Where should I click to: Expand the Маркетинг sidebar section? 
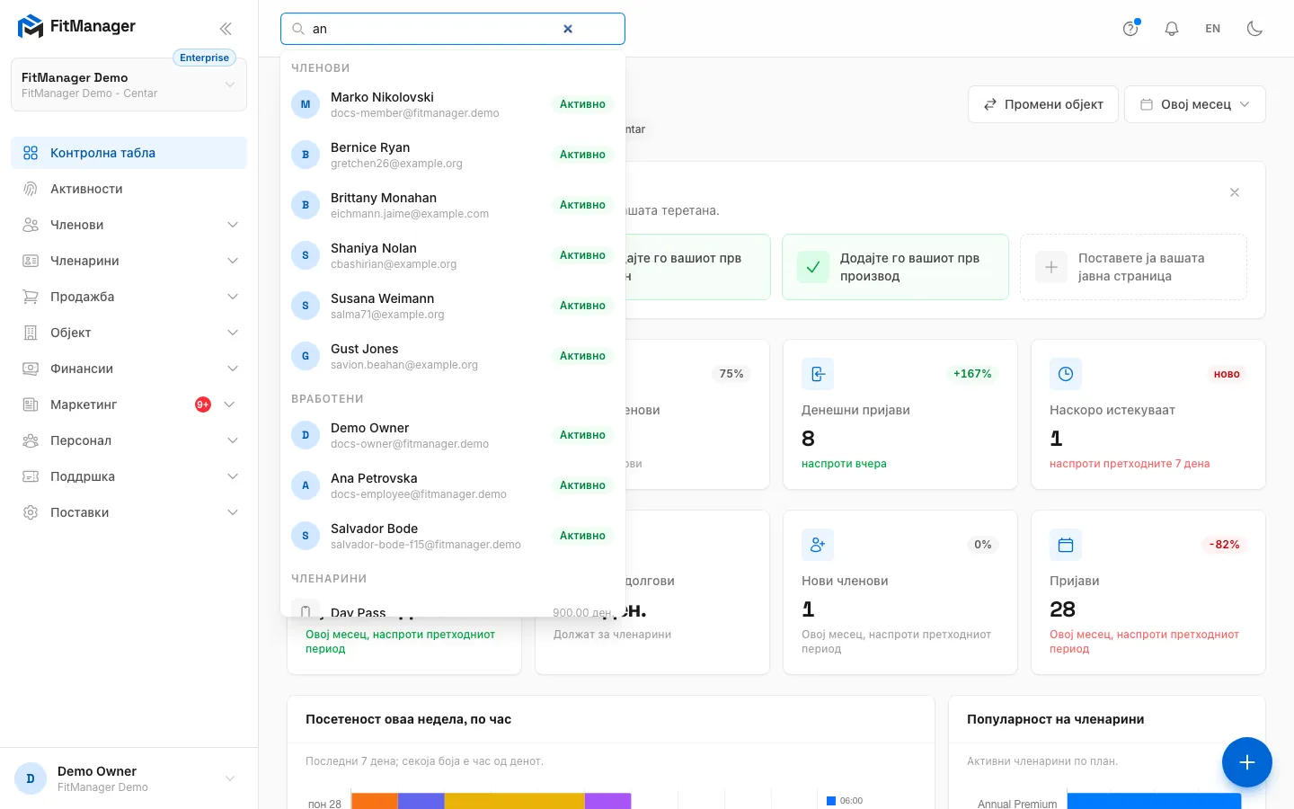click(129, 404)
